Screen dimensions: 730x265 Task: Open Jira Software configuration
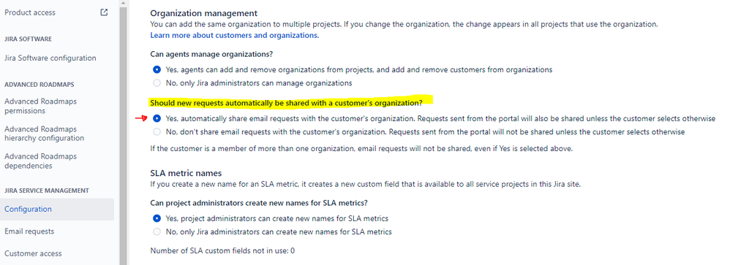point(50,58)
